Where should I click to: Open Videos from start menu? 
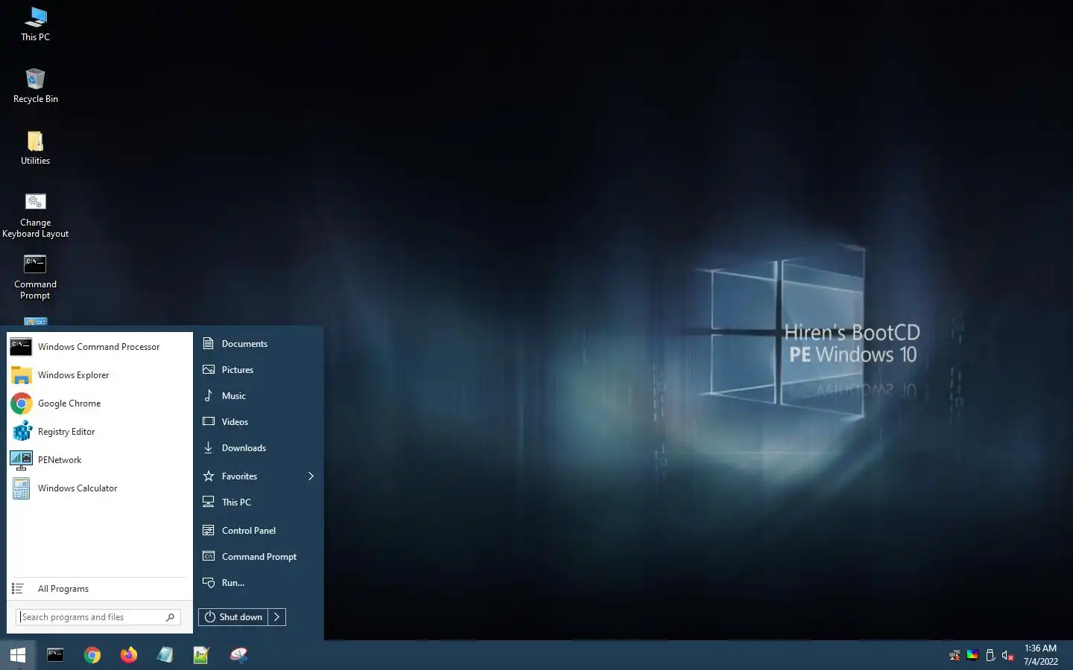pyautogui.click(x=259, y=421)
